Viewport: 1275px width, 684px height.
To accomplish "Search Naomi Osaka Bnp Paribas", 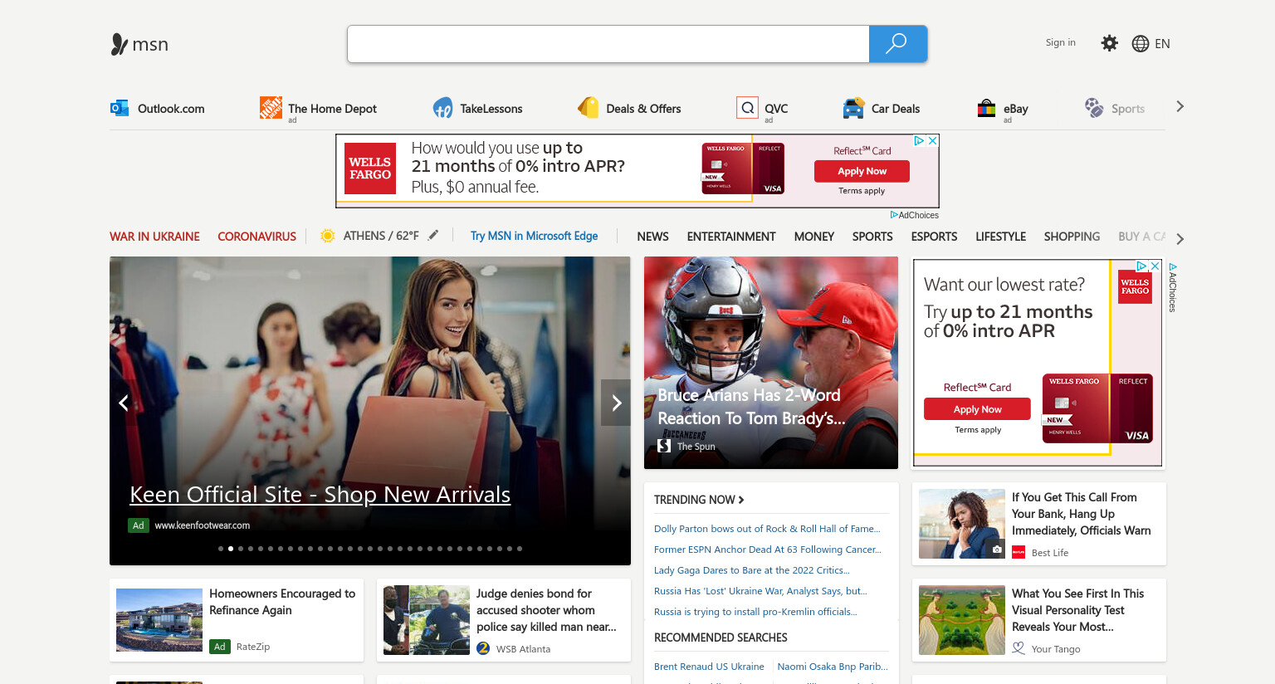I will coord(833,667).
